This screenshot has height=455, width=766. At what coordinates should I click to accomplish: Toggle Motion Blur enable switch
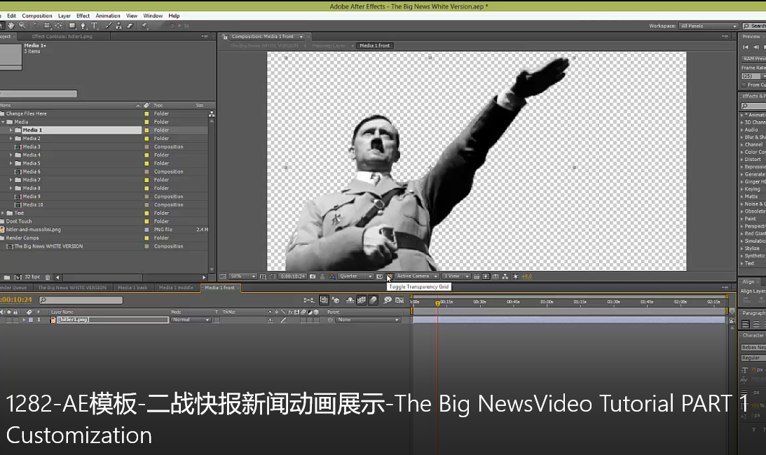pos(374,300)
